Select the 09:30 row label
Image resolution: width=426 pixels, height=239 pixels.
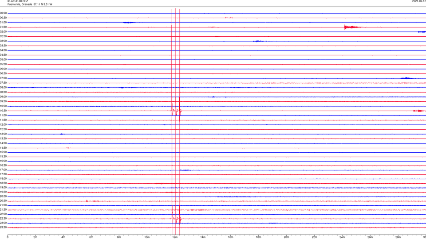(4, 101)
